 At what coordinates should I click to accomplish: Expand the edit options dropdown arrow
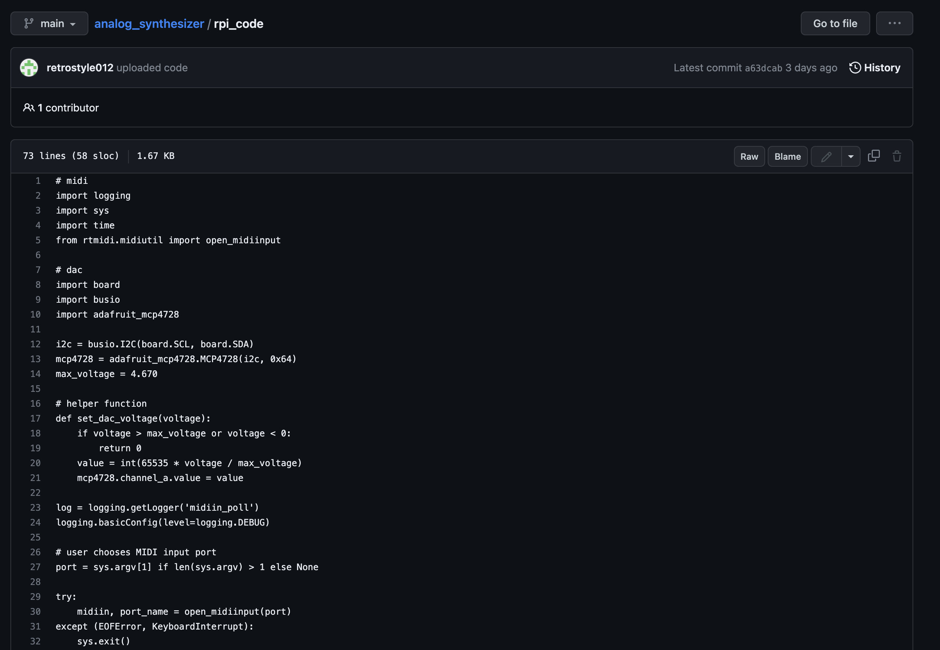[x=851, y=157]
